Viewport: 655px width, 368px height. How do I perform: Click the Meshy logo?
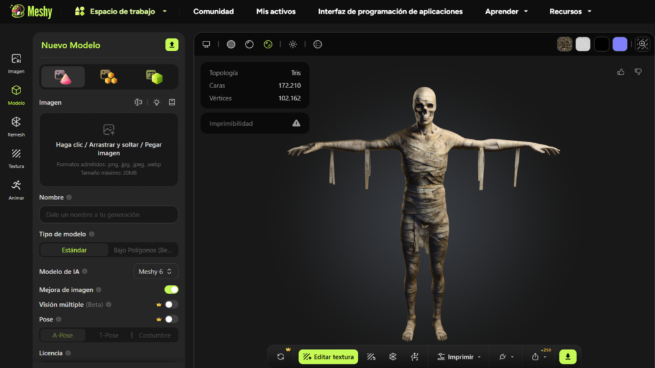point(31,11)
